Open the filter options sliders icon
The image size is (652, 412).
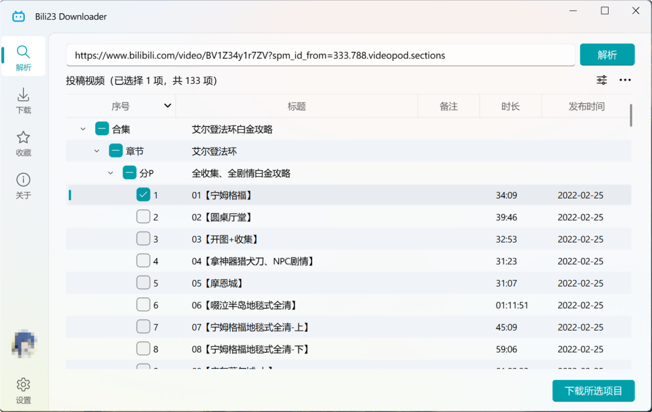(602, 80)
